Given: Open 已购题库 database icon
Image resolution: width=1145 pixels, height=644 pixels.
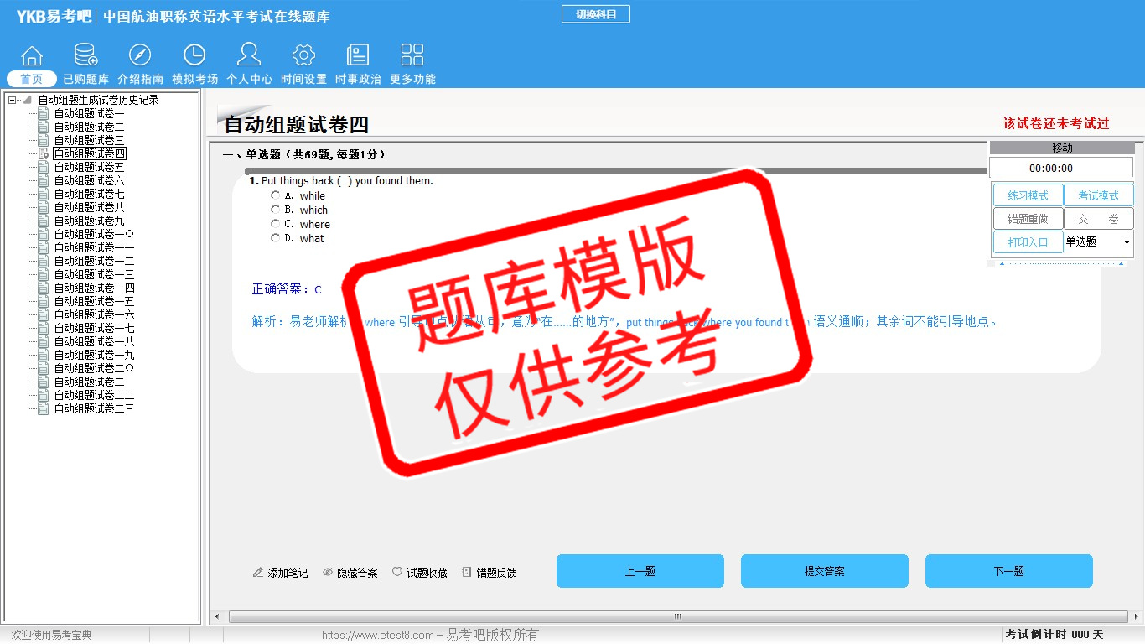Looking at the screenshot, I should [x=85, y=56].
